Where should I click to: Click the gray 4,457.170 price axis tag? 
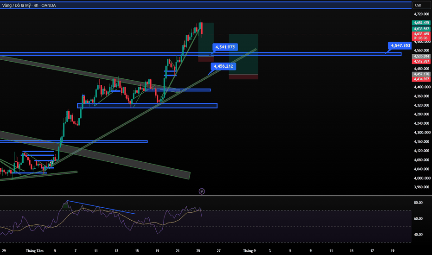tap(421, 74)
